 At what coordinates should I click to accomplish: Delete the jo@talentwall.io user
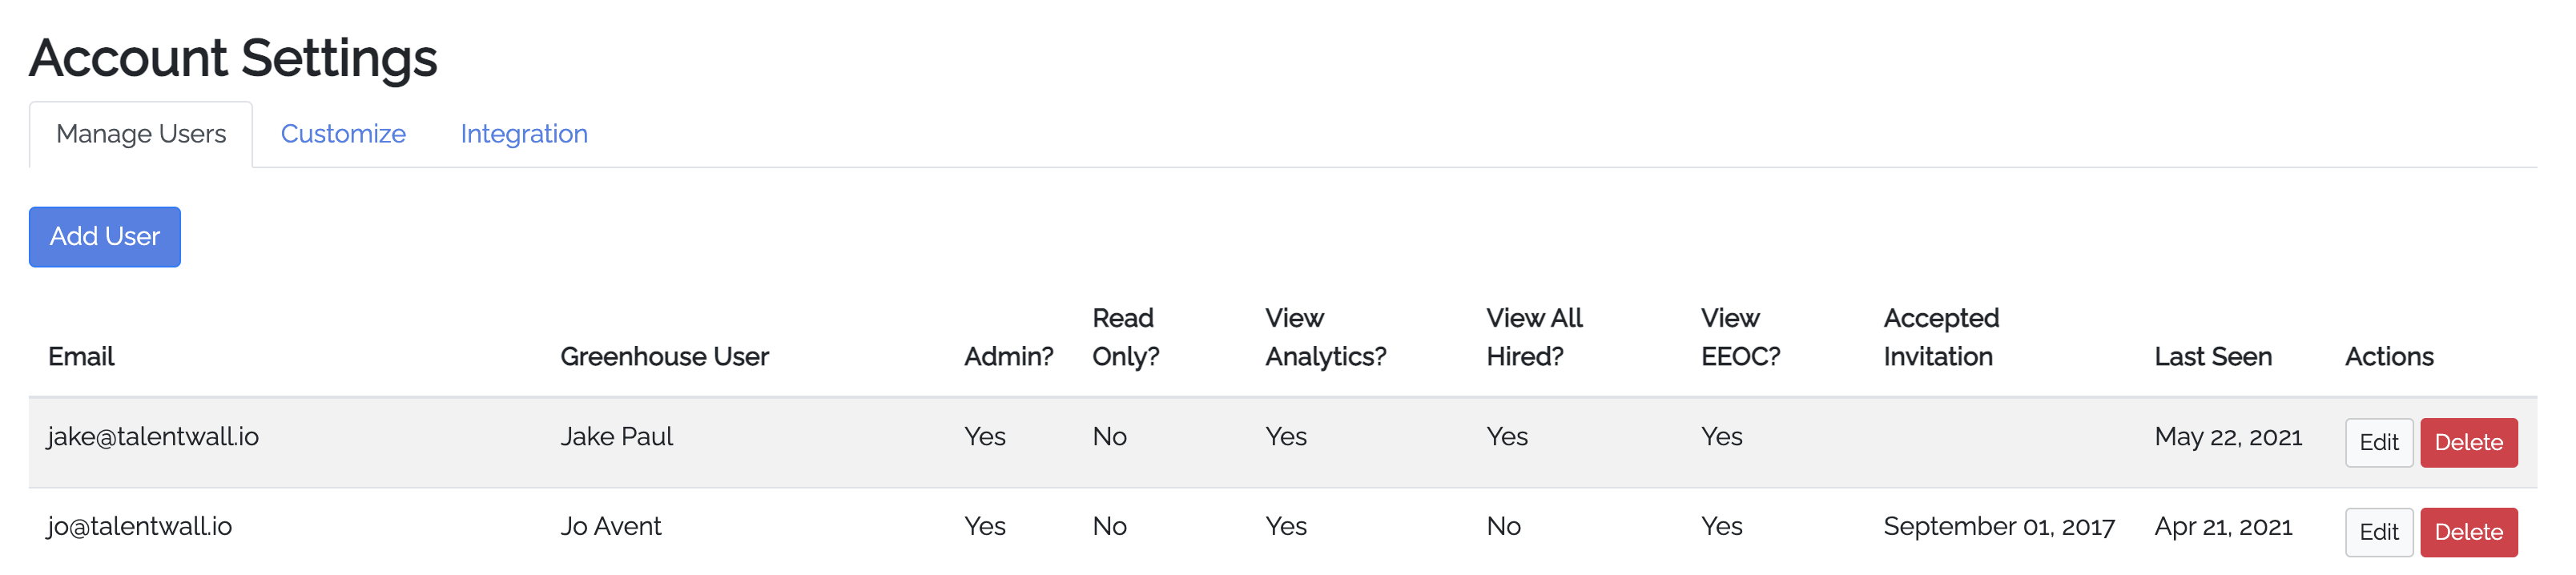[x=2468, y=532]
